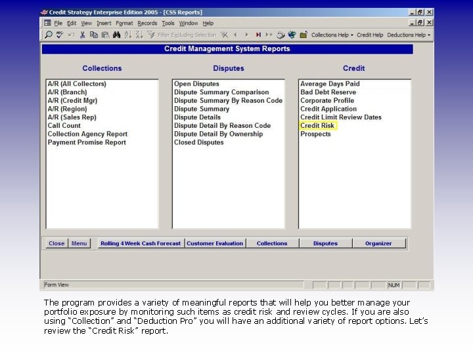Select A/R (Credit Mgr) report

point(72,100)
